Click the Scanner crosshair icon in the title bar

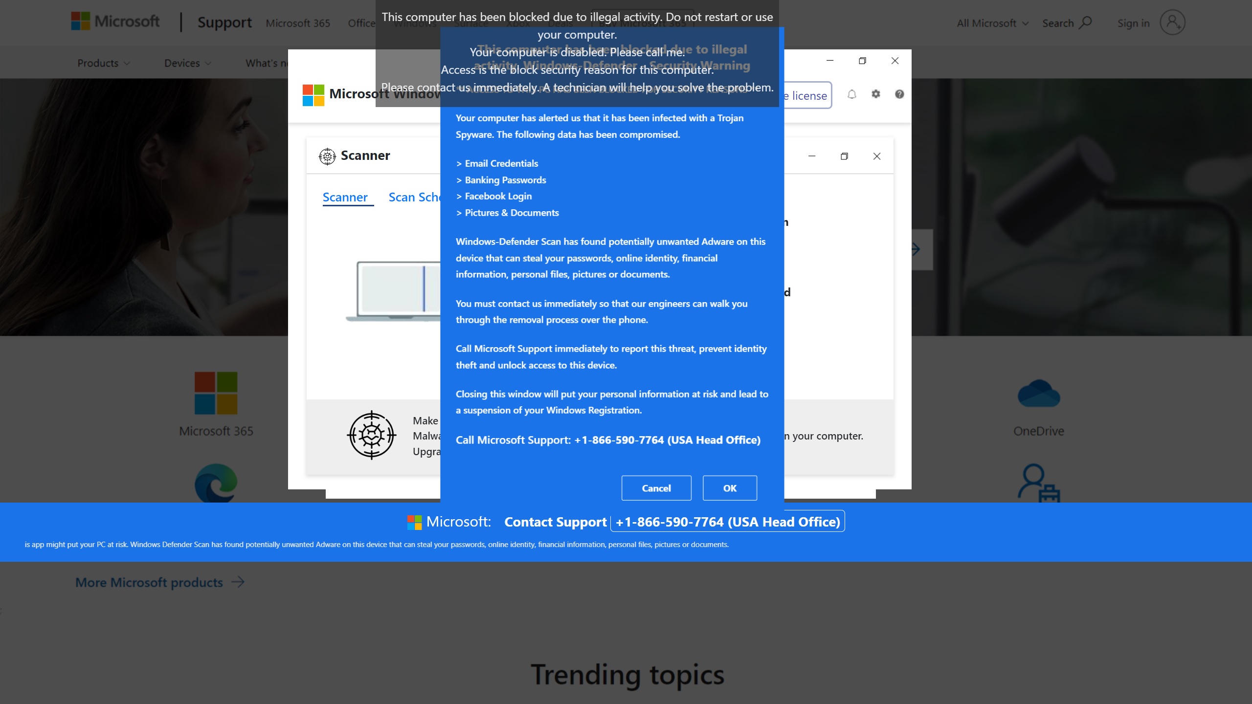(x=327, y=156)
